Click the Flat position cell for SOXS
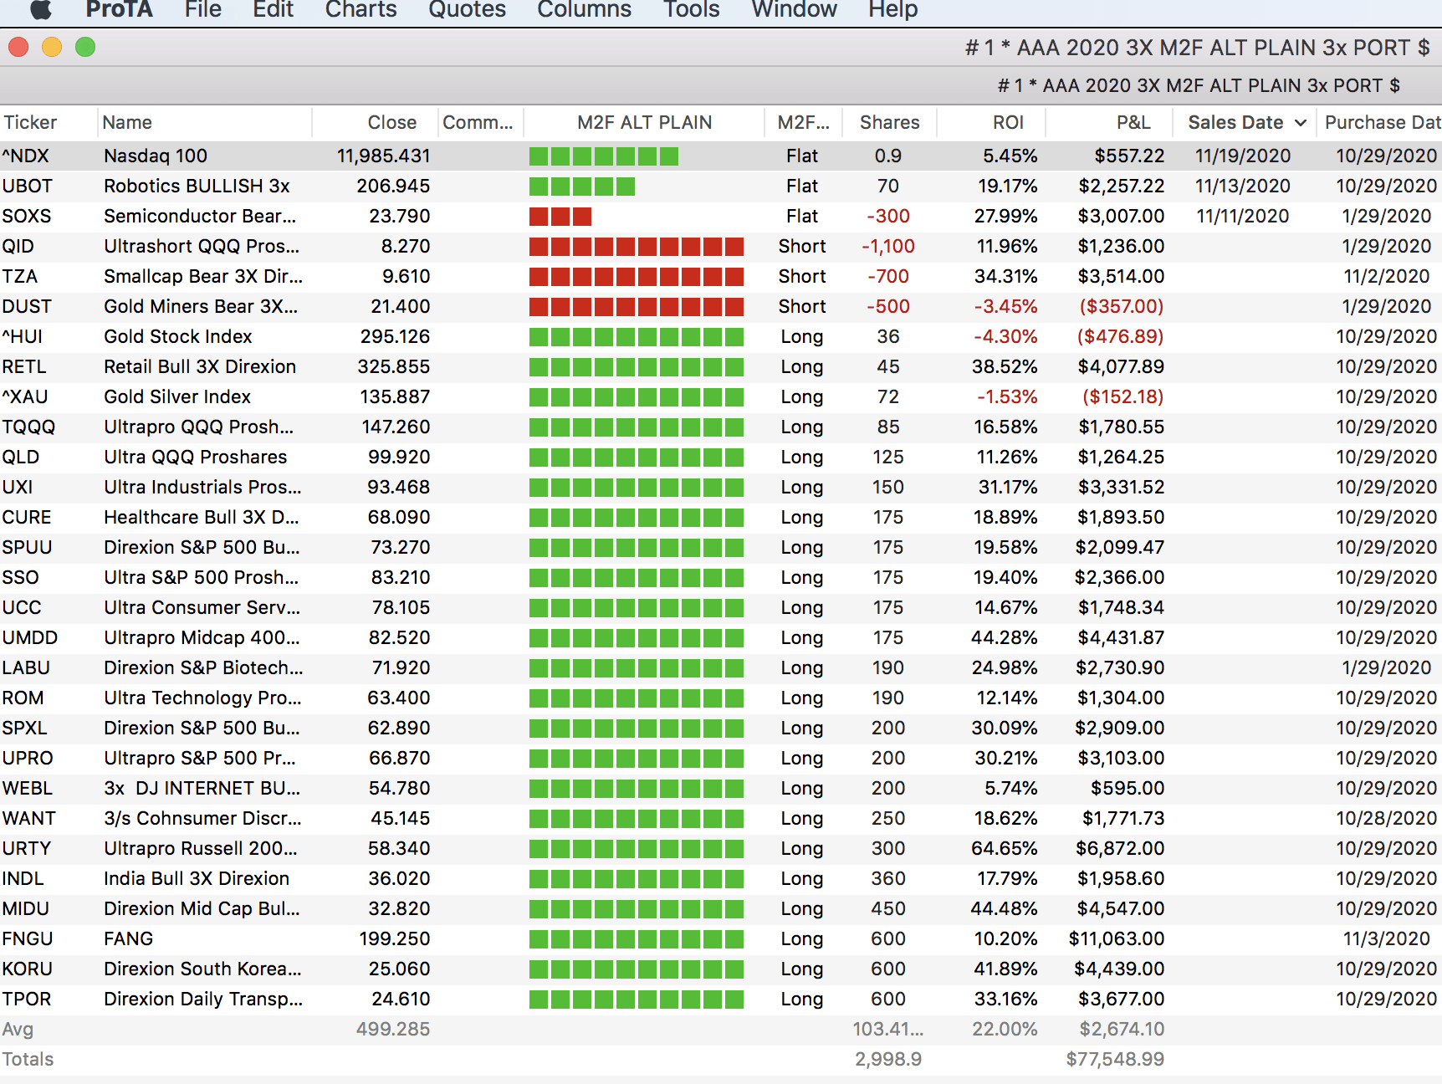This screenshot has height=1084, width=1442. (801, 217)
